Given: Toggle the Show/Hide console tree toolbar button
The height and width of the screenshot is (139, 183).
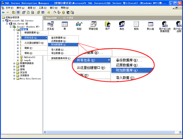Looking at the screenshot, I should click(x=18, y=12).
